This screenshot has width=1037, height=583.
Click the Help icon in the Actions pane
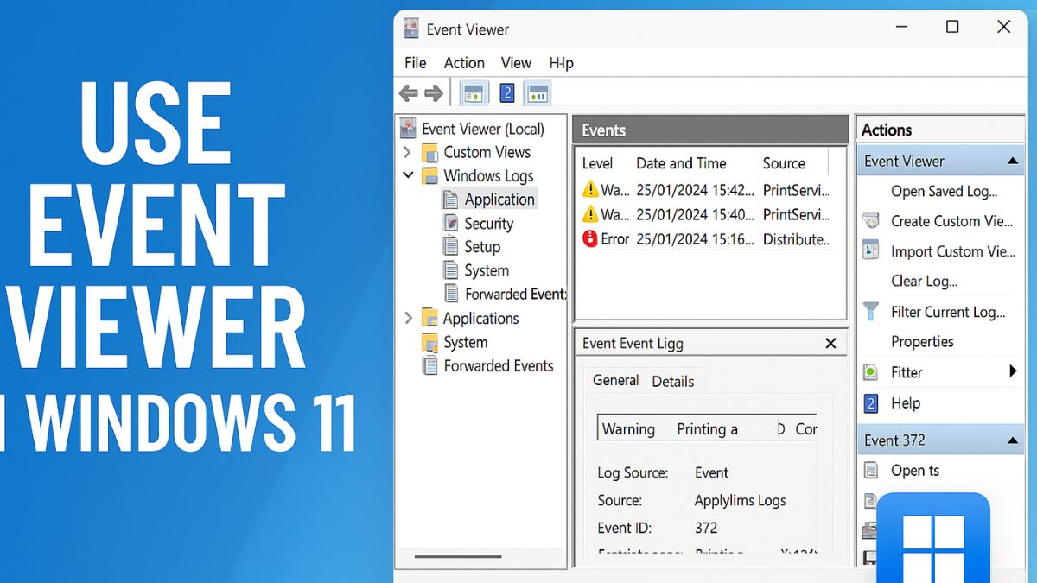point(871,403)
